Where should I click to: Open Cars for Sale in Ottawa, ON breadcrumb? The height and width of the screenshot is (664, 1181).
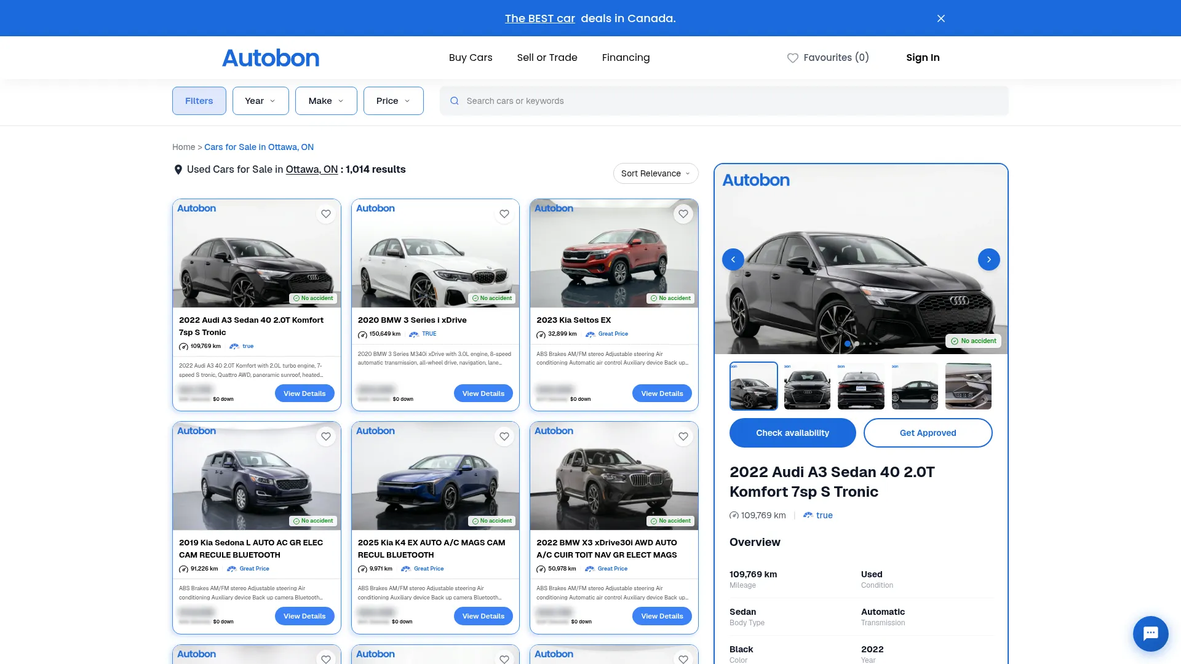pyautogui.click(x=259, y=147)
